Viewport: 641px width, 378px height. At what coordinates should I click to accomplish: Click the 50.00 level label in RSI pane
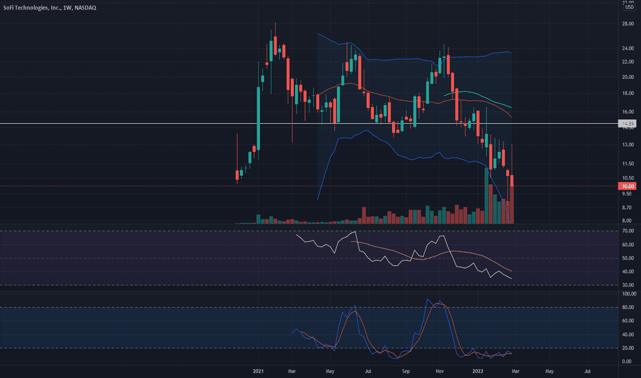point(628,258)
